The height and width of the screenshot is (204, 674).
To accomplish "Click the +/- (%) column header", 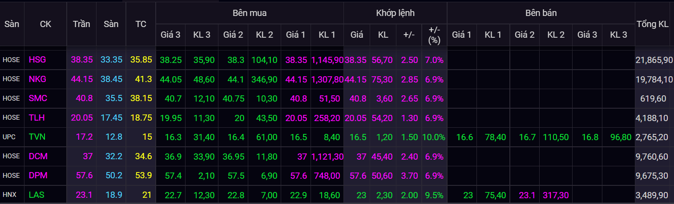I will [x=434, y=35].
